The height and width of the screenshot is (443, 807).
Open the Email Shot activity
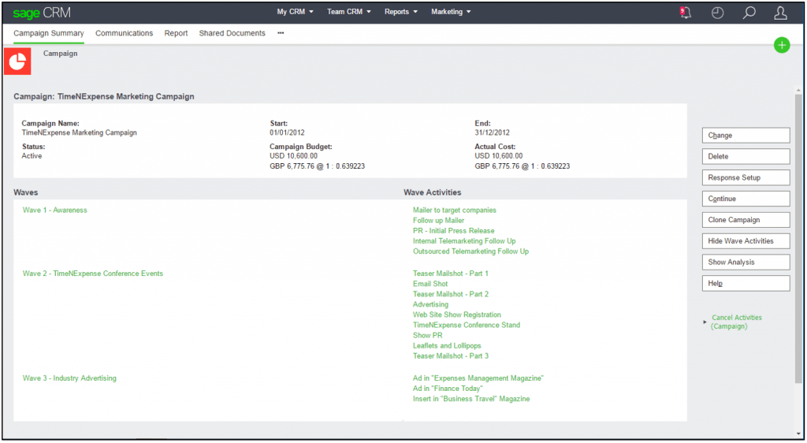430,284
